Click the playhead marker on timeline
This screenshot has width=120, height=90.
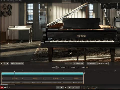coord(14,71)
